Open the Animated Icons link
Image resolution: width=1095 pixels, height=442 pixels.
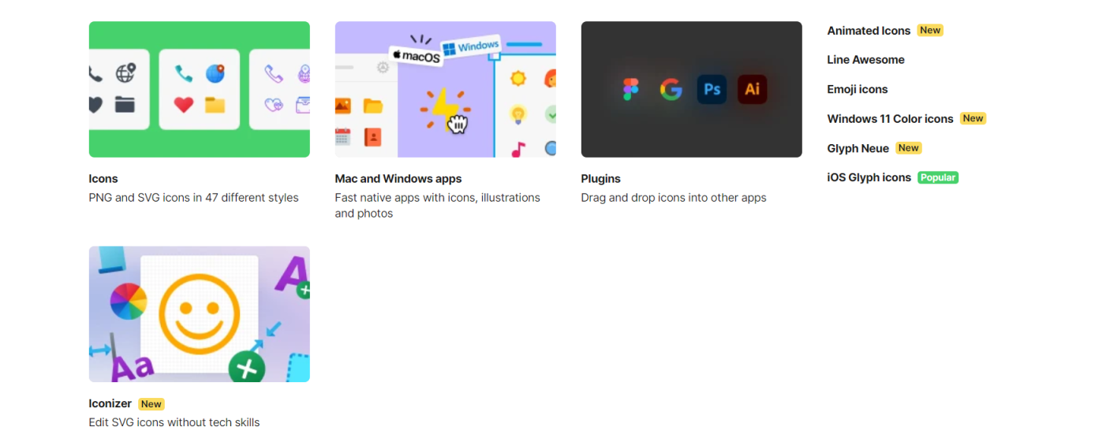coord(869,31)
